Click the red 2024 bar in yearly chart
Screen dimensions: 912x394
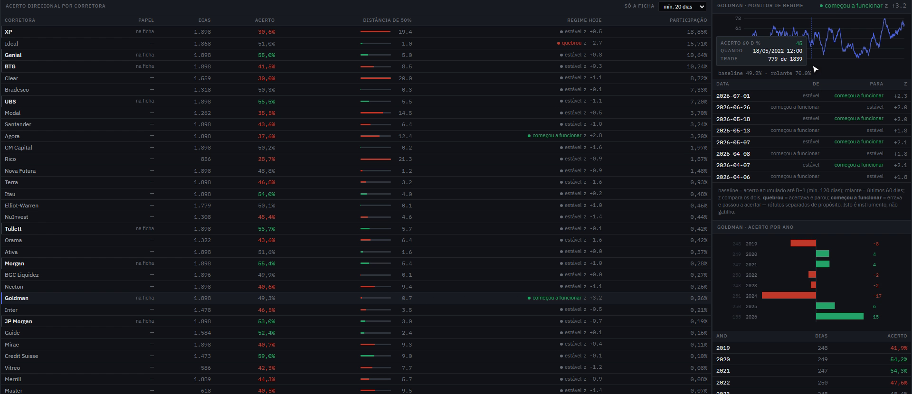tap(789, 296)
